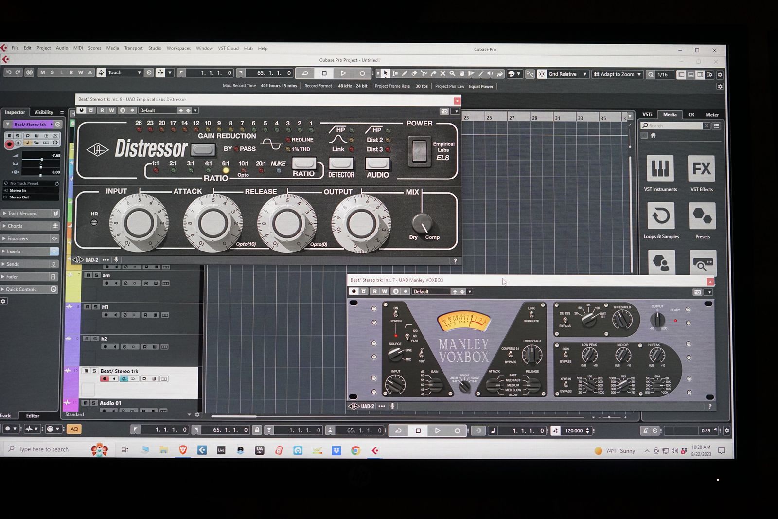
Task: Open the Transport menu
Action: (133, 48)
